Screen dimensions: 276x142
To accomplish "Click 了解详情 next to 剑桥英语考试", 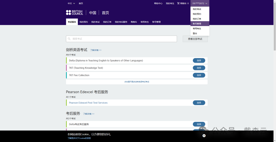I will click(96, 50).
